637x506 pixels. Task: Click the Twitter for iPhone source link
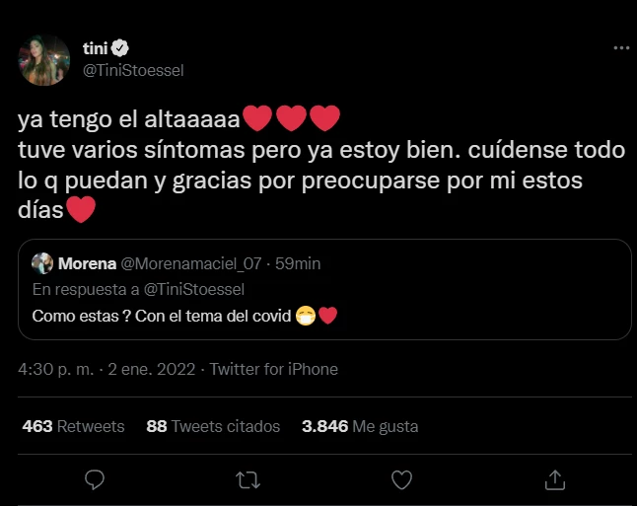click(x=273, y=370)
